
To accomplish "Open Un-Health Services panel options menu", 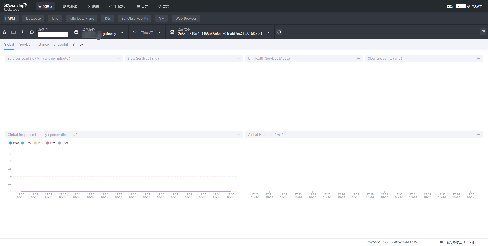I will tap(358, 58).
